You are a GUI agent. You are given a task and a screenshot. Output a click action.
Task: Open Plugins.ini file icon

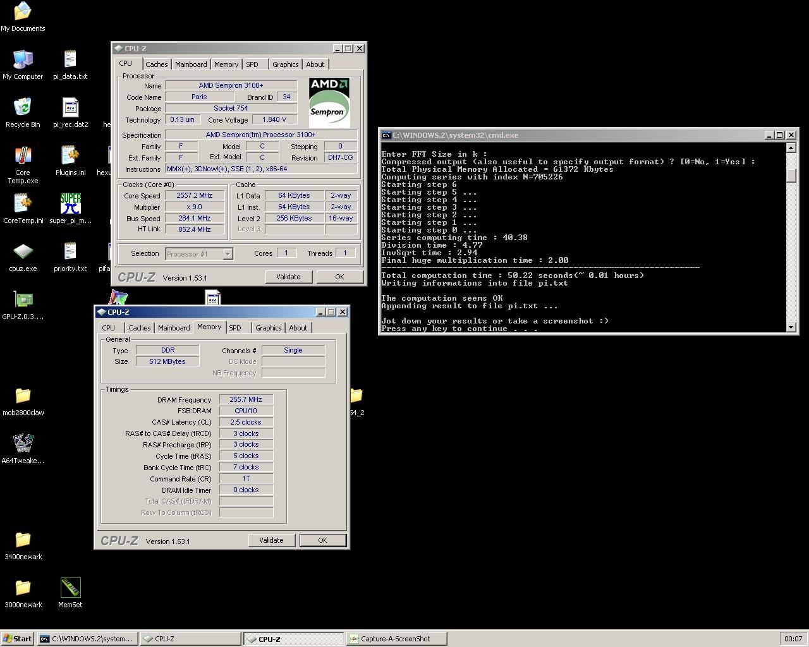pyautogui.click(x=70, y=161)
